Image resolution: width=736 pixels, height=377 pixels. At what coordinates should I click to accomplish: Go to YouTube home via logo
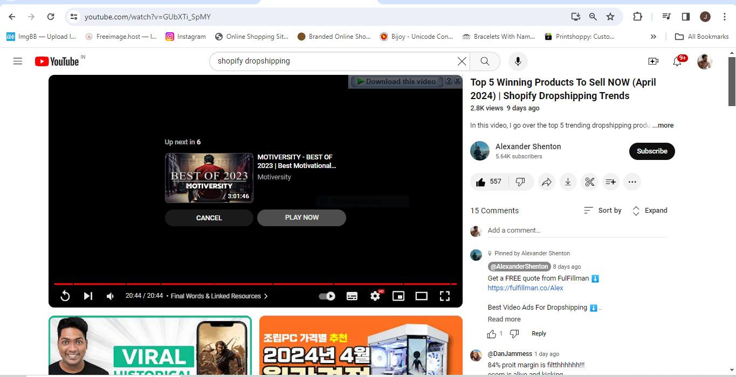(57, 61)
